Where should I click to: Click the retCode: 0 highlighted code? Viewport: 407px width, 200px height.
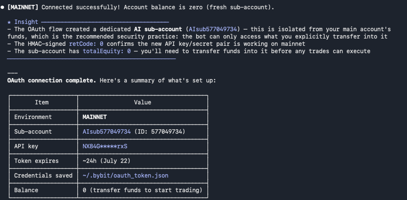click(88, 44)
